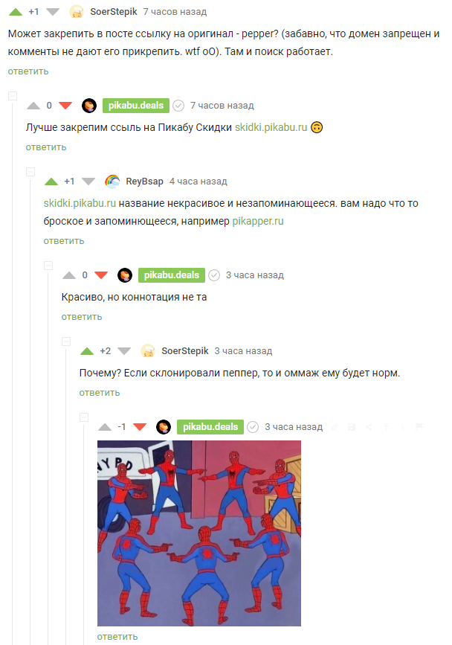This screenshot has height=645, width=452.
Task: Collapse the branch containing ReyBsap's comment
Action: coord(30,172)
